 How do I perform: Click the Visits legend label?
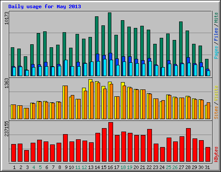coord(216,94)
